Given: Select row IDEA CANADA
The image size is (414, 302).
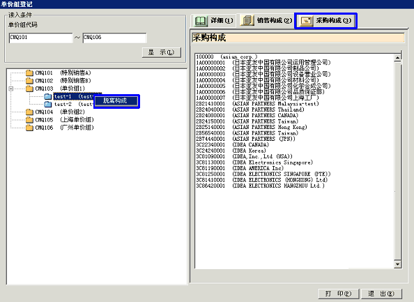Looking at the screenshot, I should point(232,145).
